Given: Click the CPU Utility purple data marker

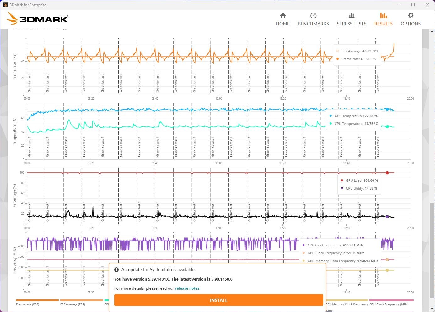Looking at the screenshot, I should [x=387, y=217].
